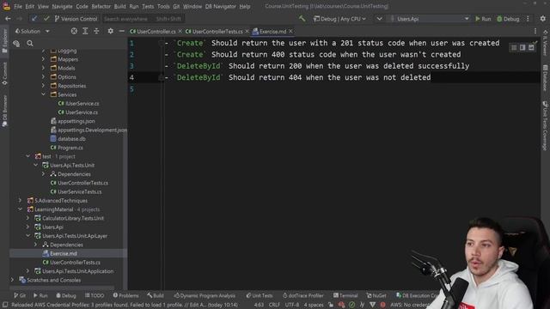Screen dimensions: 550x309
Task: Collapse the LearningMaterial folder
Action: (x=21, y=209)
